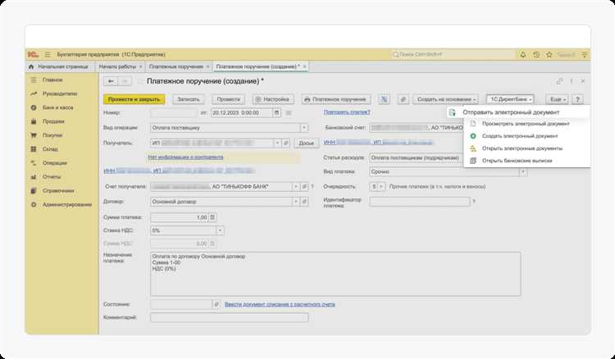
Task: Expand the Договор dropdown arrow
Action: point(296,202)
